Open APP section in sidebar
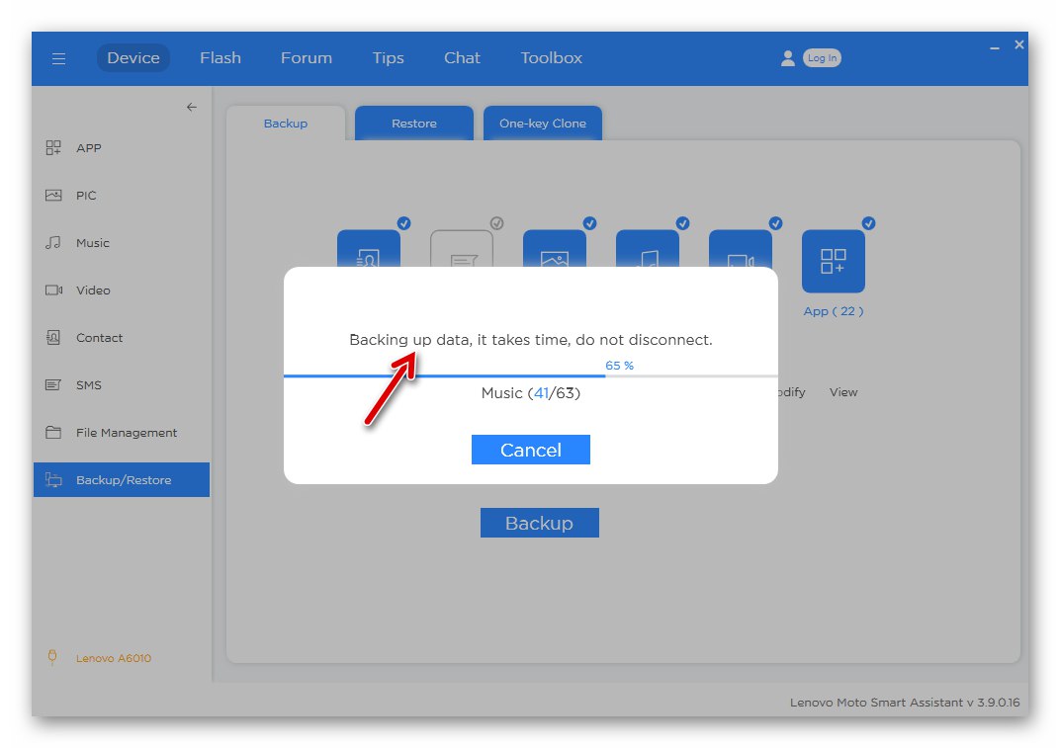Image resolution: width=1060 pixels, height=748 pixels. [x=122, y=147]
